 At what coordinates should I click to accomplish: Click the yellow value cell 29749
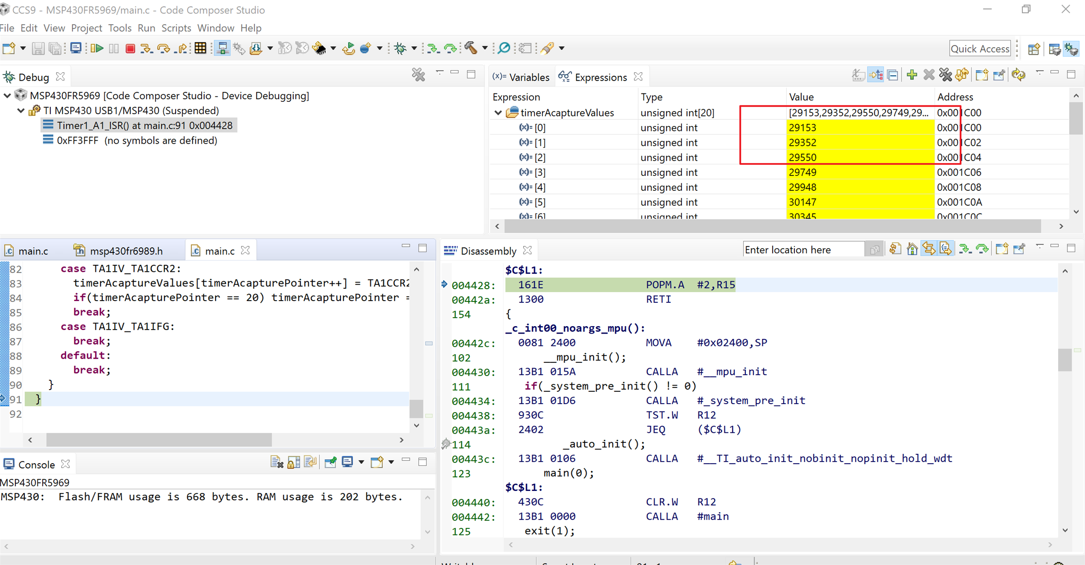click(860, 172)
